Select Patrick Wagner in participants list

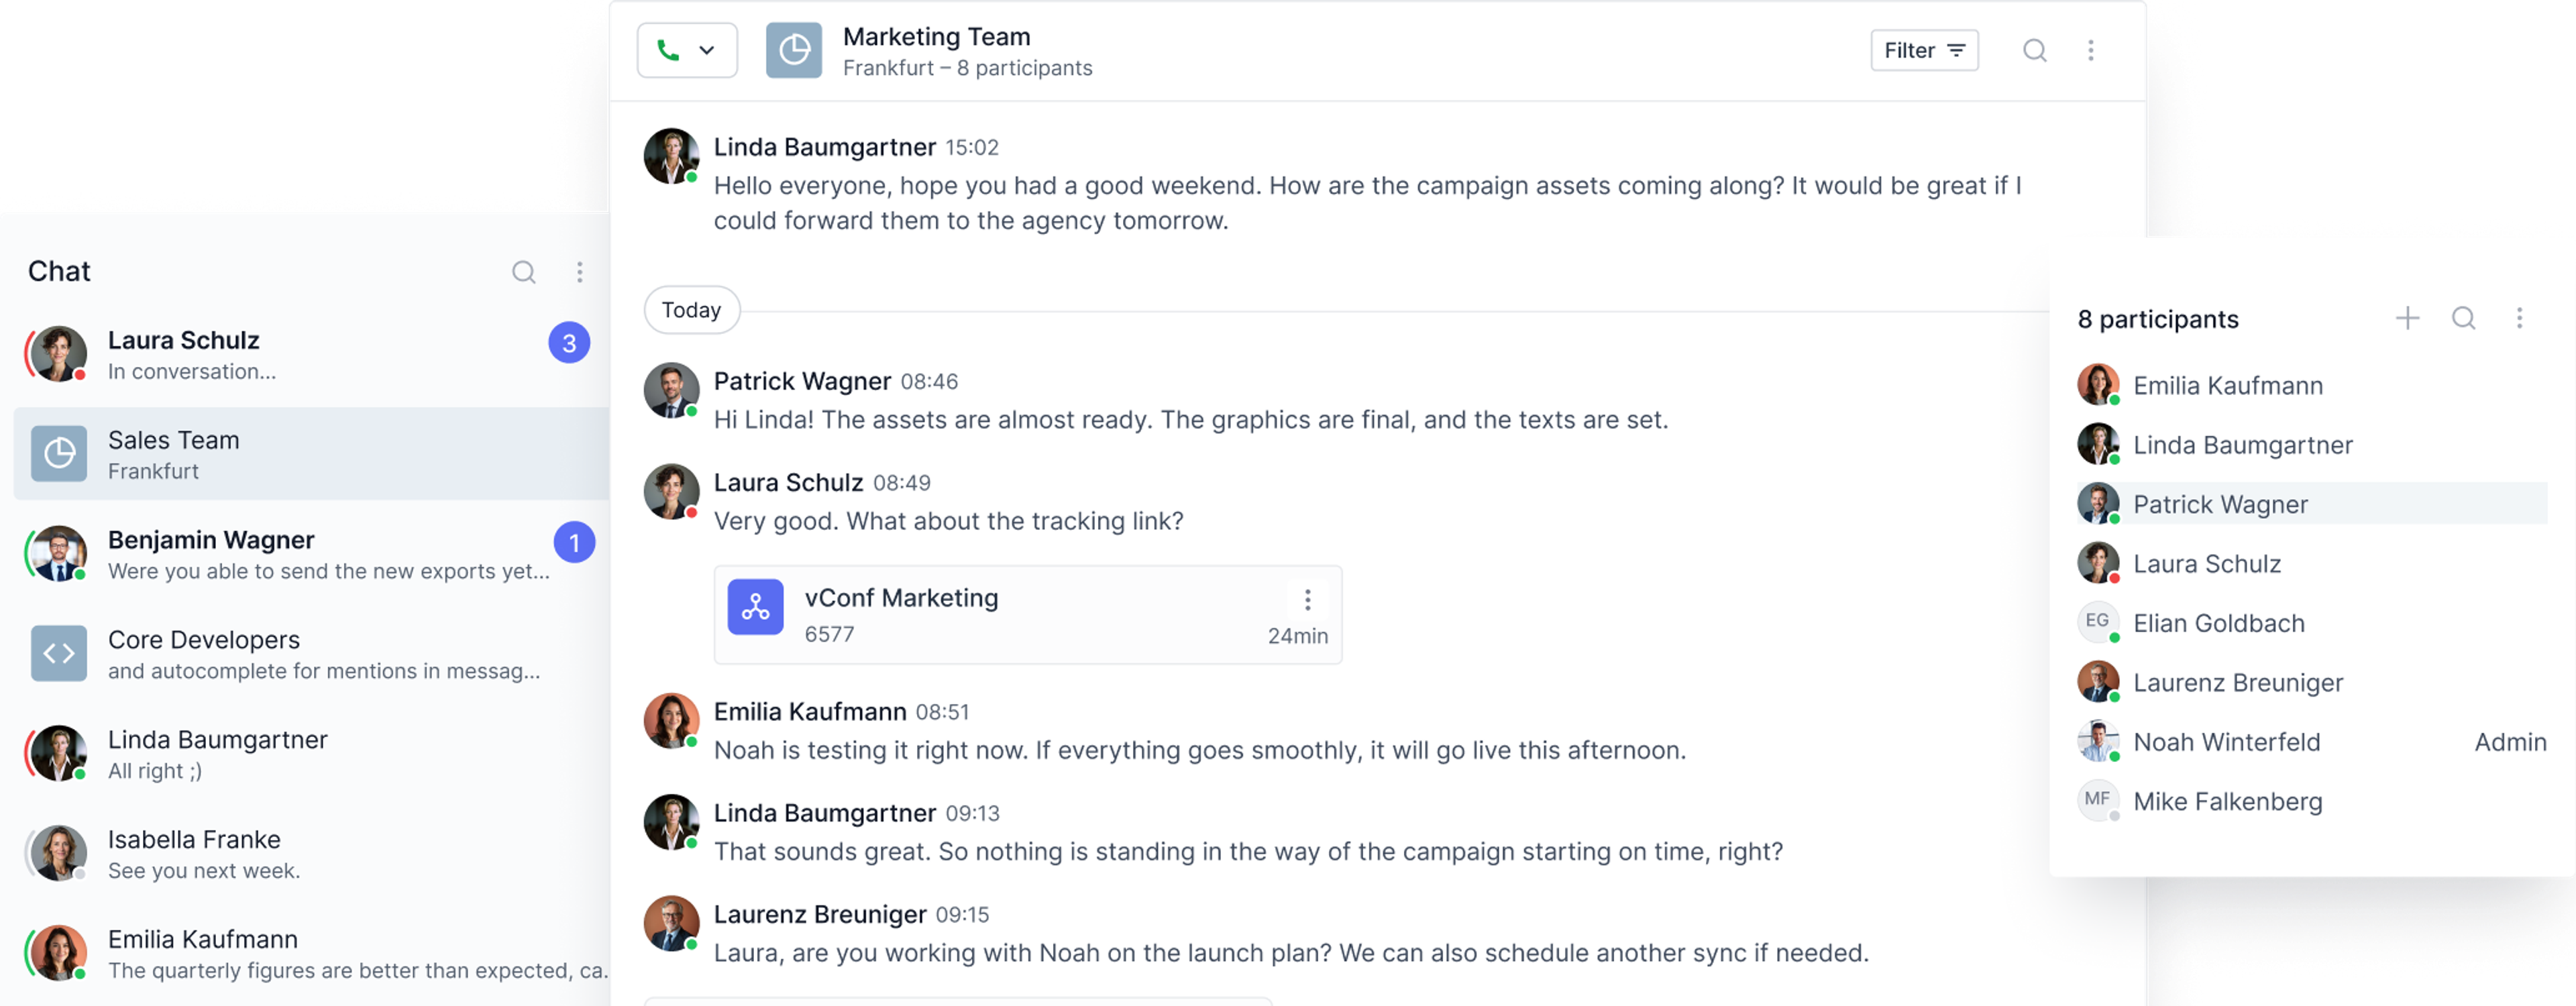[x=2220, y=504]
